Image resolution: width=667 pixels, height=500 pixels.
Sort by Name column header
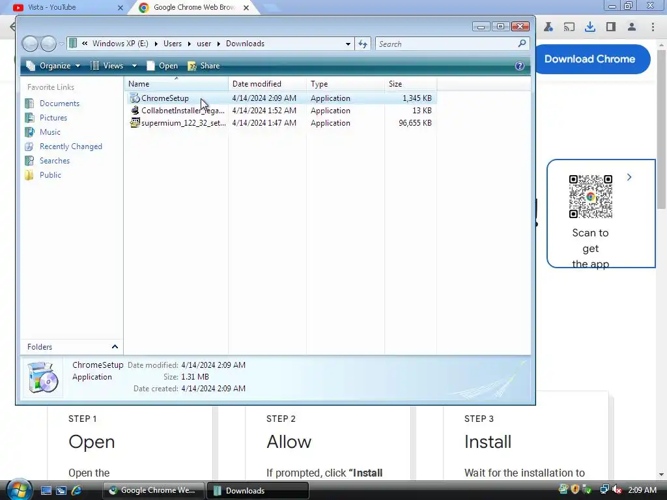(x=176, y=84)
